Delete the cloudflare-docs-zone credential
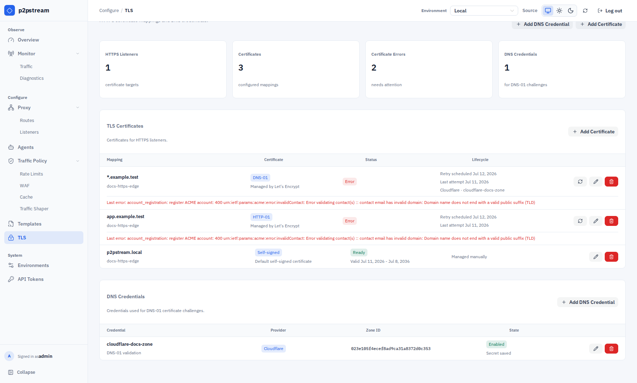 (x=611, y=349)
